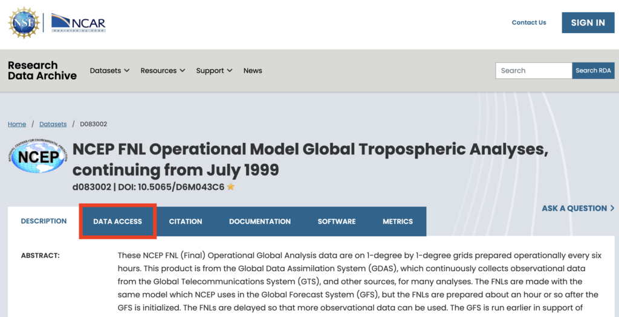Click the Search RDA button

tap(594, 71)
